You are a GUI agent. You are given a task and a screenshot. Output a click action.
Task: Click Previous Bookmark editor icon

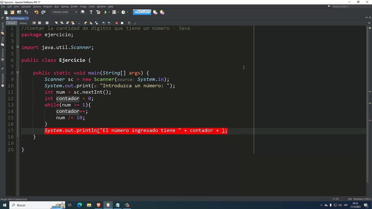coord(85,23)
